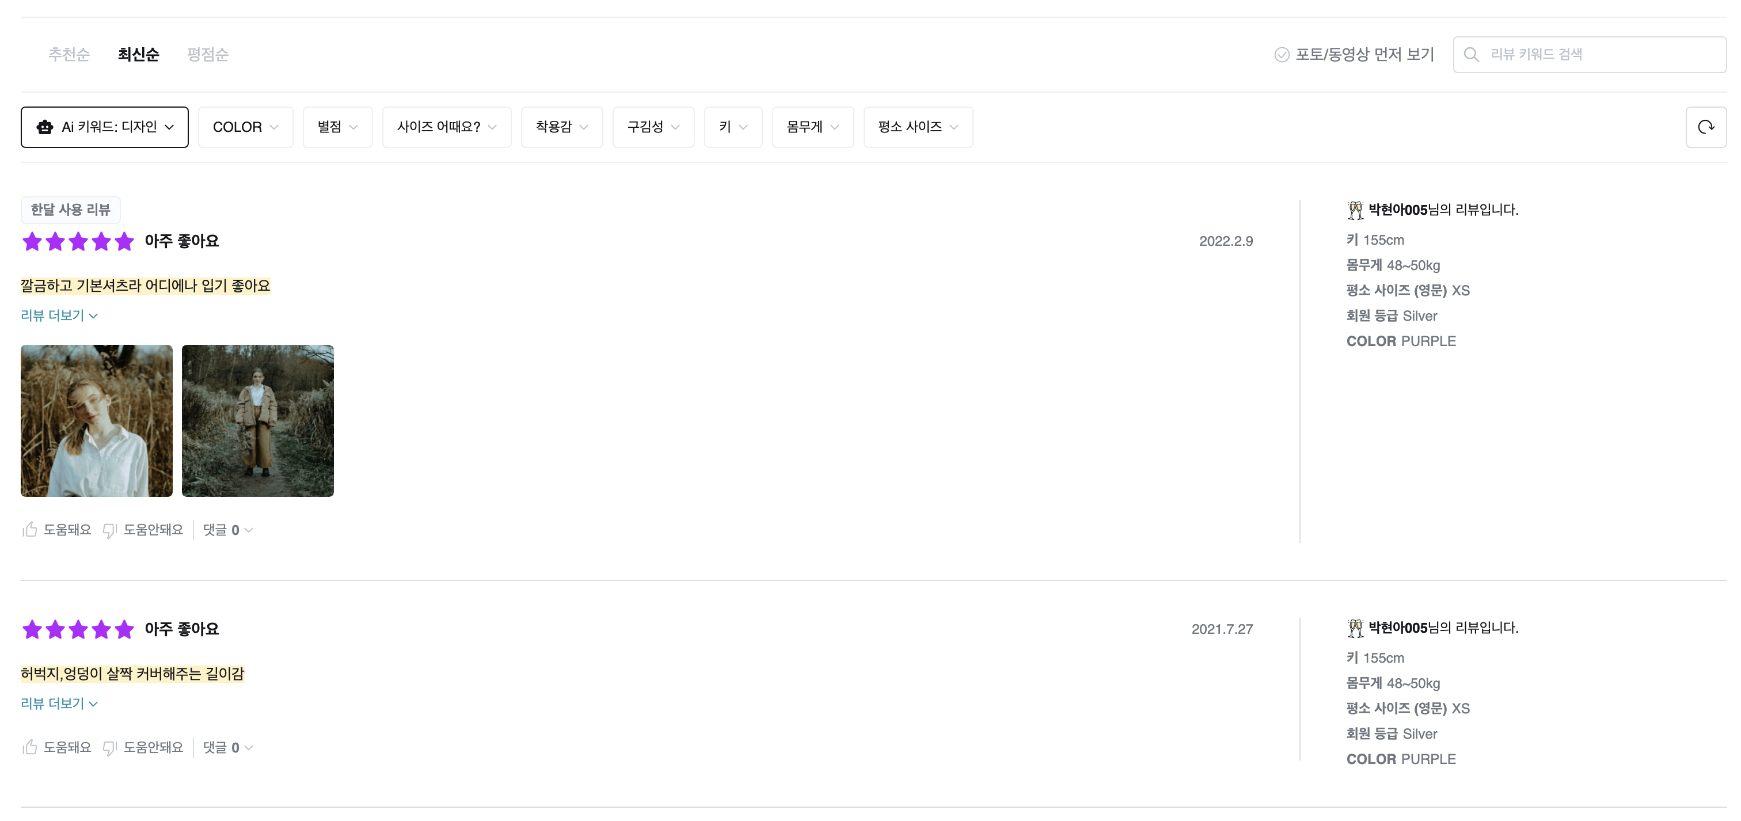Click the thumbs-up icon on second review
This screenshot has height=821, width=1741.
(30, 747)
